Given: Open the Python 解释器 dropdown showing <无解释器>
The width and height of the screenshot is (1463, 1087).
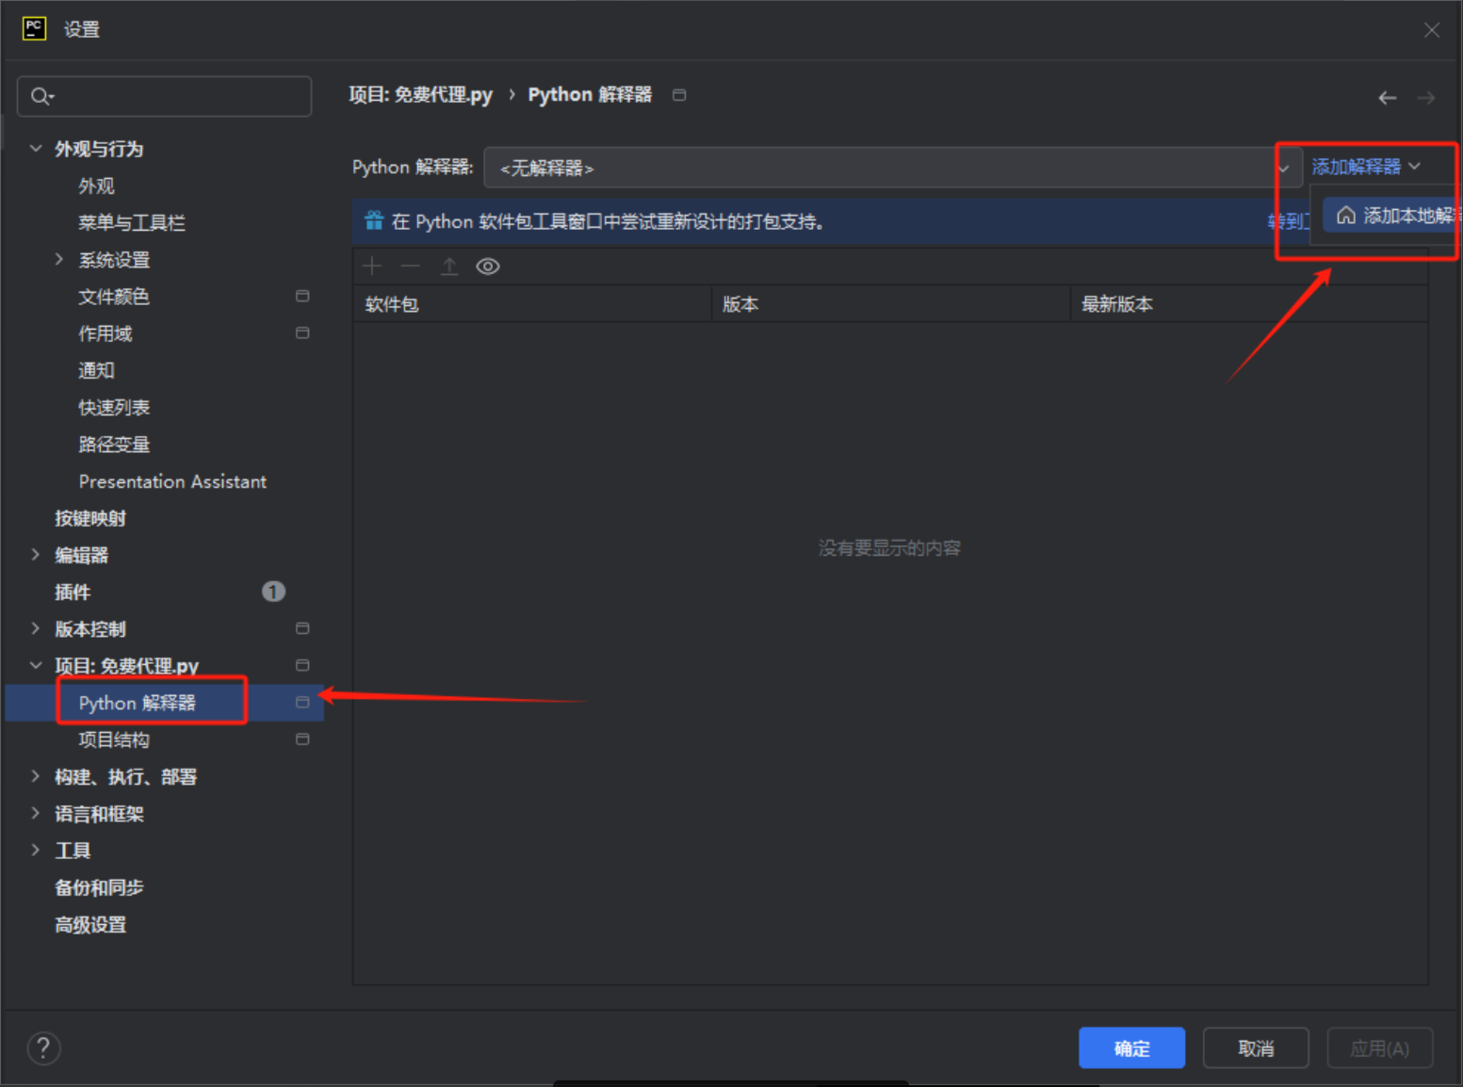Looking at the screenshot, I should pyautogui.click(x=891, y=168).
